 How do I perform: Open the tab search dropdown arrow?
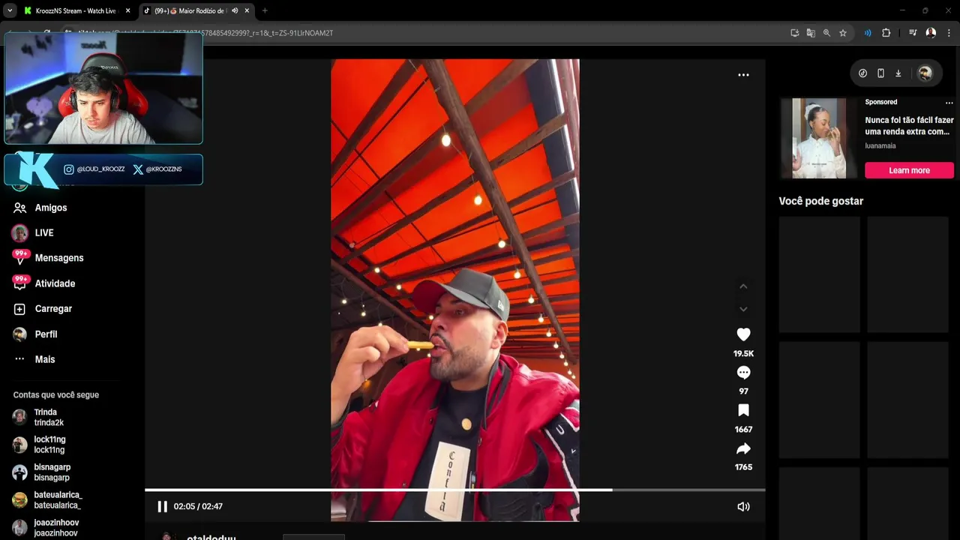click(x=9, y=10)
